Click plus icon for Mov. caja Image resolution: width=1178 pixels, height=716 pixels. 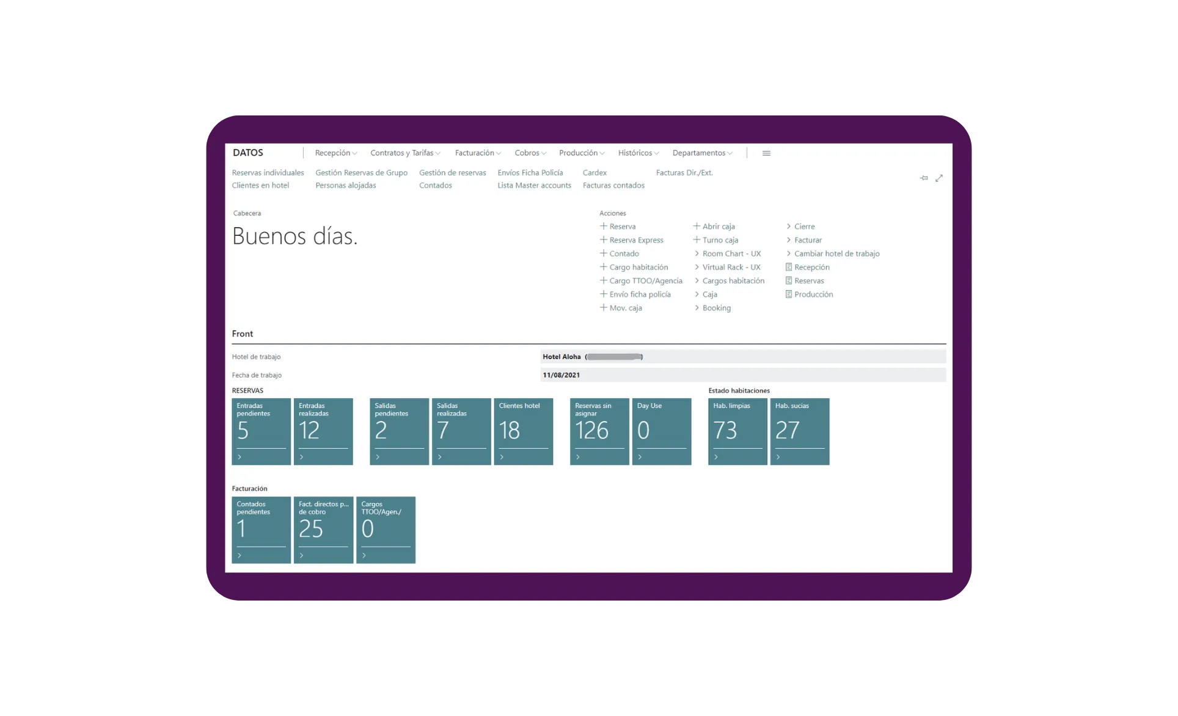pyautogui.click(x=603, y=308)
